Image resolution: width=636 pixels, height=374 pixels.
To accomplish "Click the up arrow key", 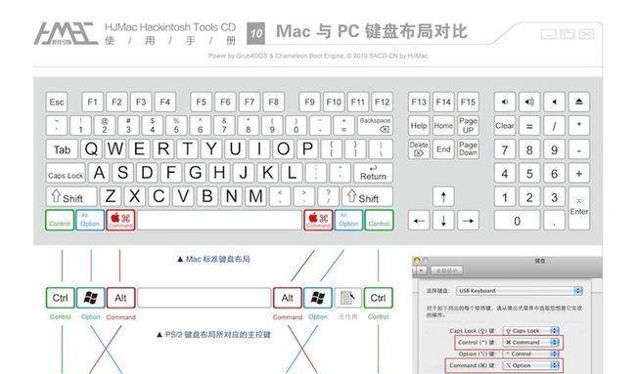I will point(443,196).
